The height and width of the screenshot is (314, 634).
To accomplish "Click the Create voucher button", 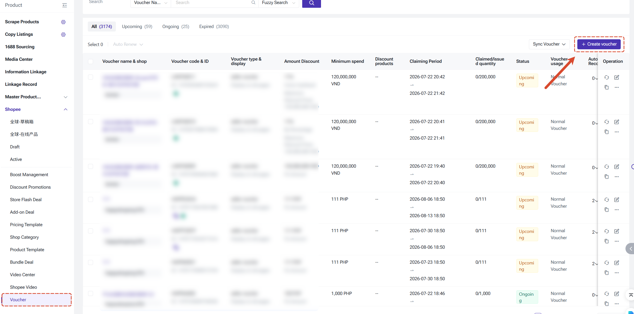I will point(599,44).
